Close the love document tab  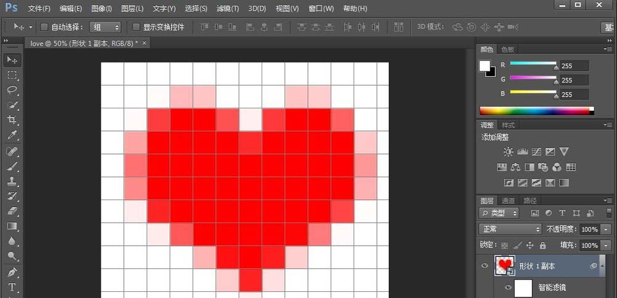pos(144,43)
